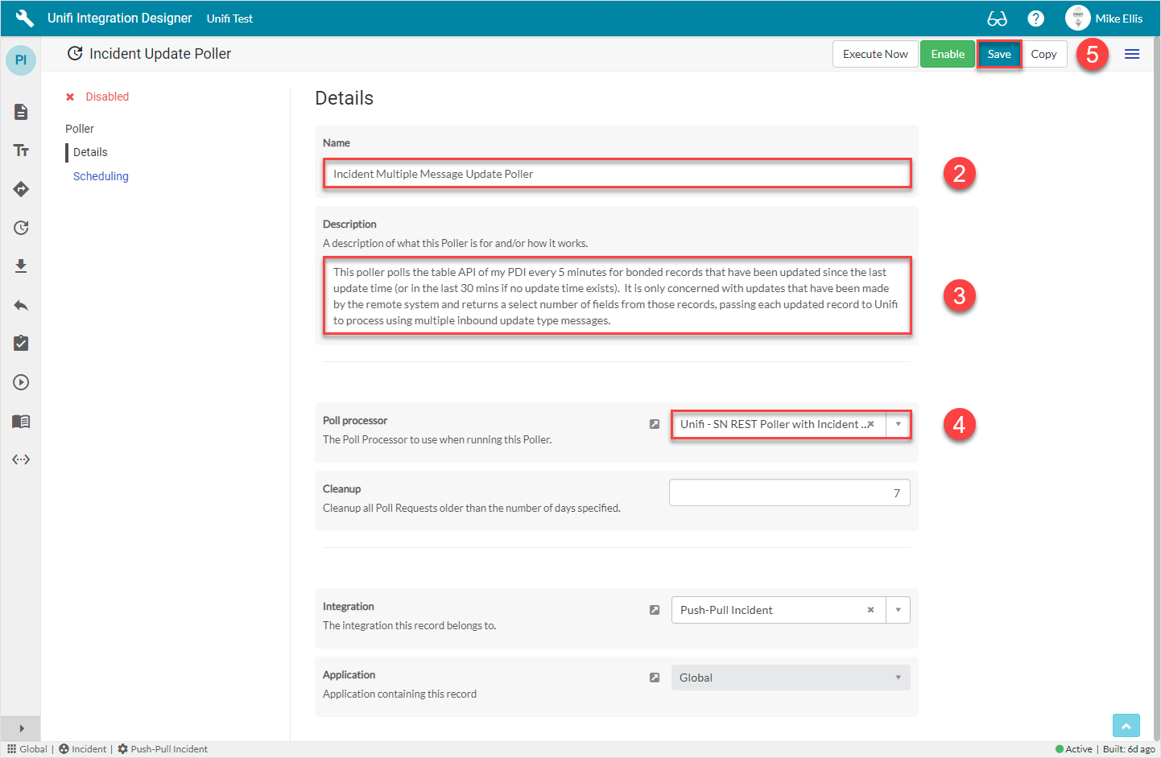This screenshot has width=1161, height=758.
Task: Open the Integration field dropdown
Action: point(898,610)
